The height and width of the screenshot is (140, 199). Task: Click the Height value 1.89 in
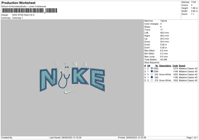194,8
